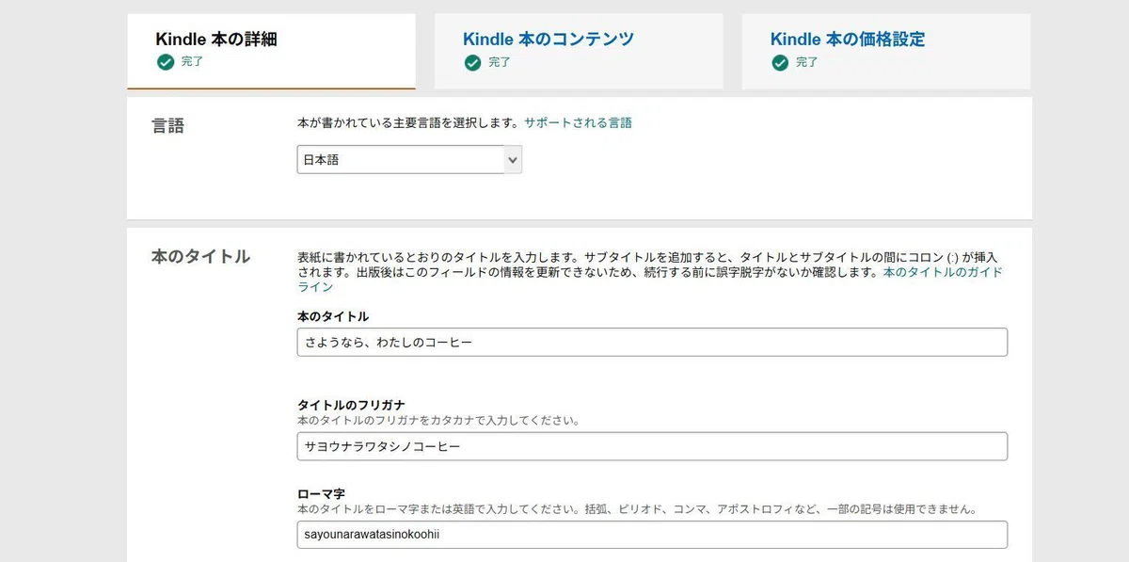
Task: Open the Kindle 本の詳細 tab
Action: tap(271, 51)
